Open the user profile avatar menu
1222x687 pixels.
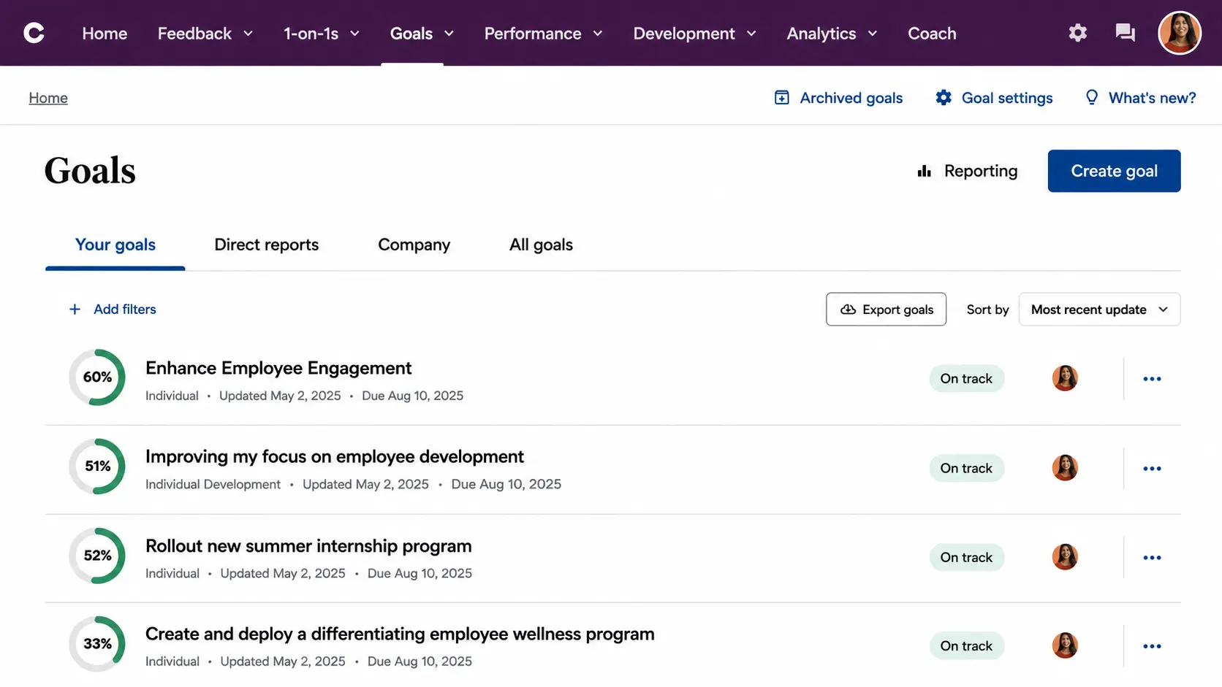[x=1179, y=33]
